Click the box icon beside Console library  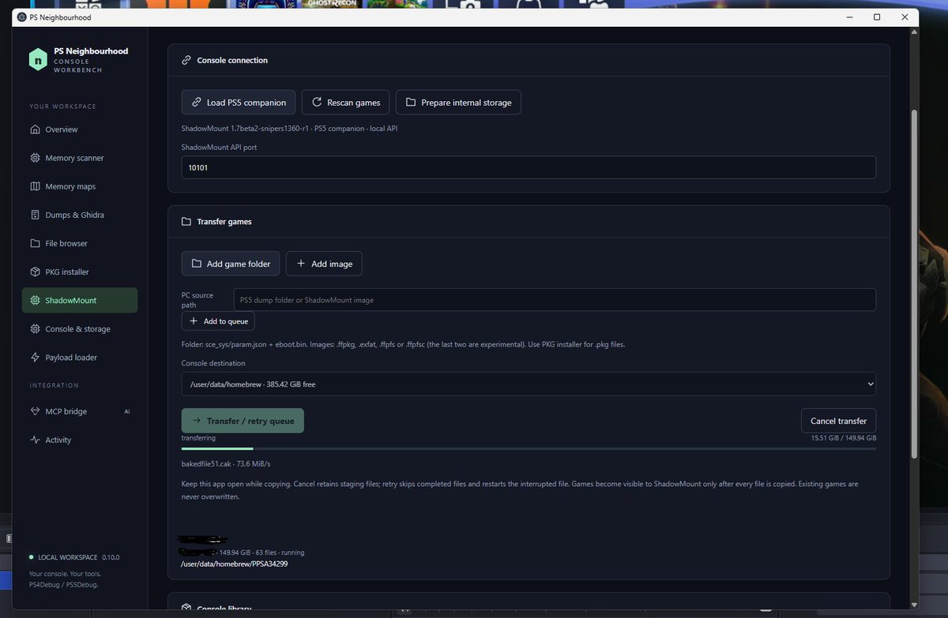[186, 609]
